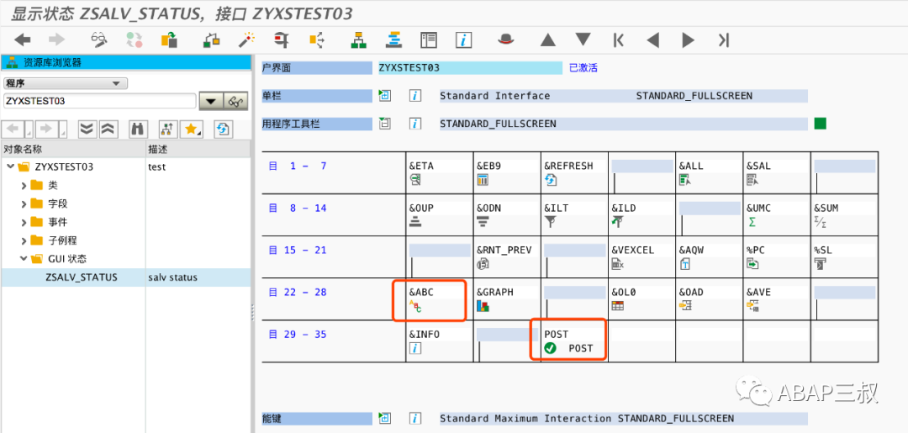This screenshot has height=433, width=908.
Task: Click items 22 - 28 row link
Action: pos(298,292)
